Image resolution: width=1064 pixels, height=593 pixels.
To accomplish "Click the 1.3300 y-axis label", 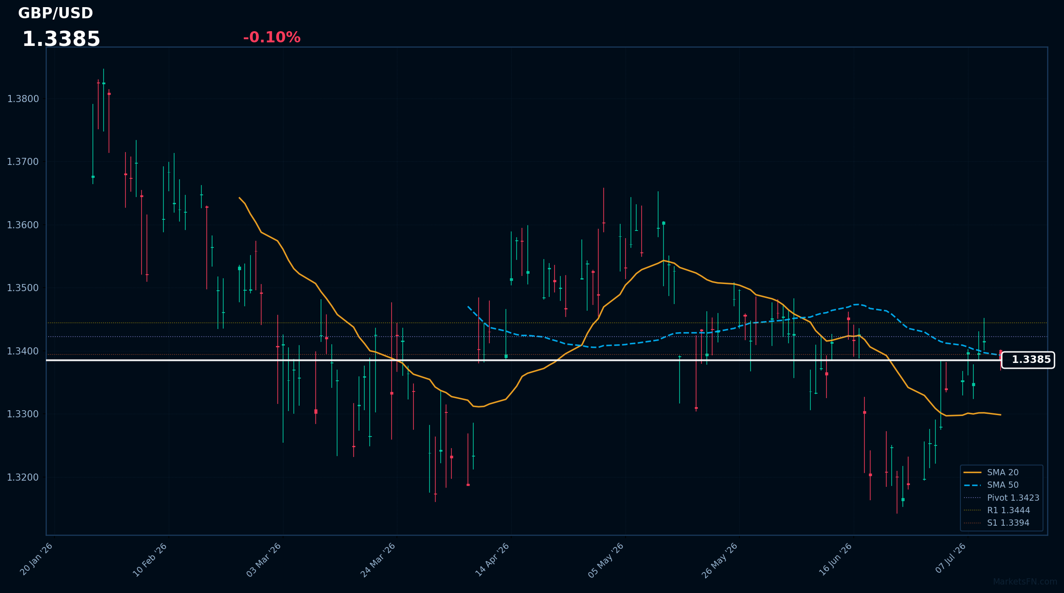I will pyautogui.click(x=23, y=414).
